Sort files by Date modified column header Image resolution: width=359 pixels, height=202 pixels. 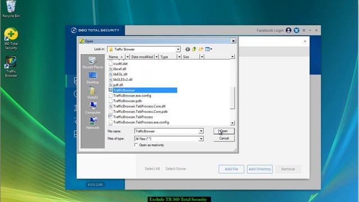point(142,57)
